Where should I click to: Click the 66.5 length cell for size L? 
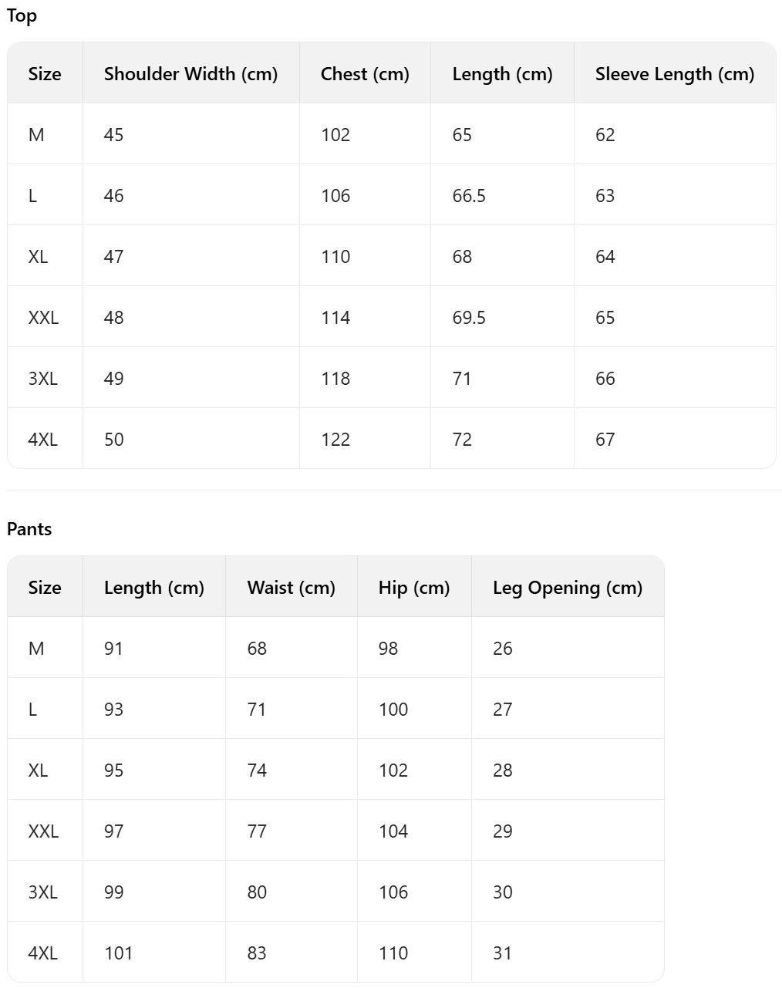click(469, 196)
